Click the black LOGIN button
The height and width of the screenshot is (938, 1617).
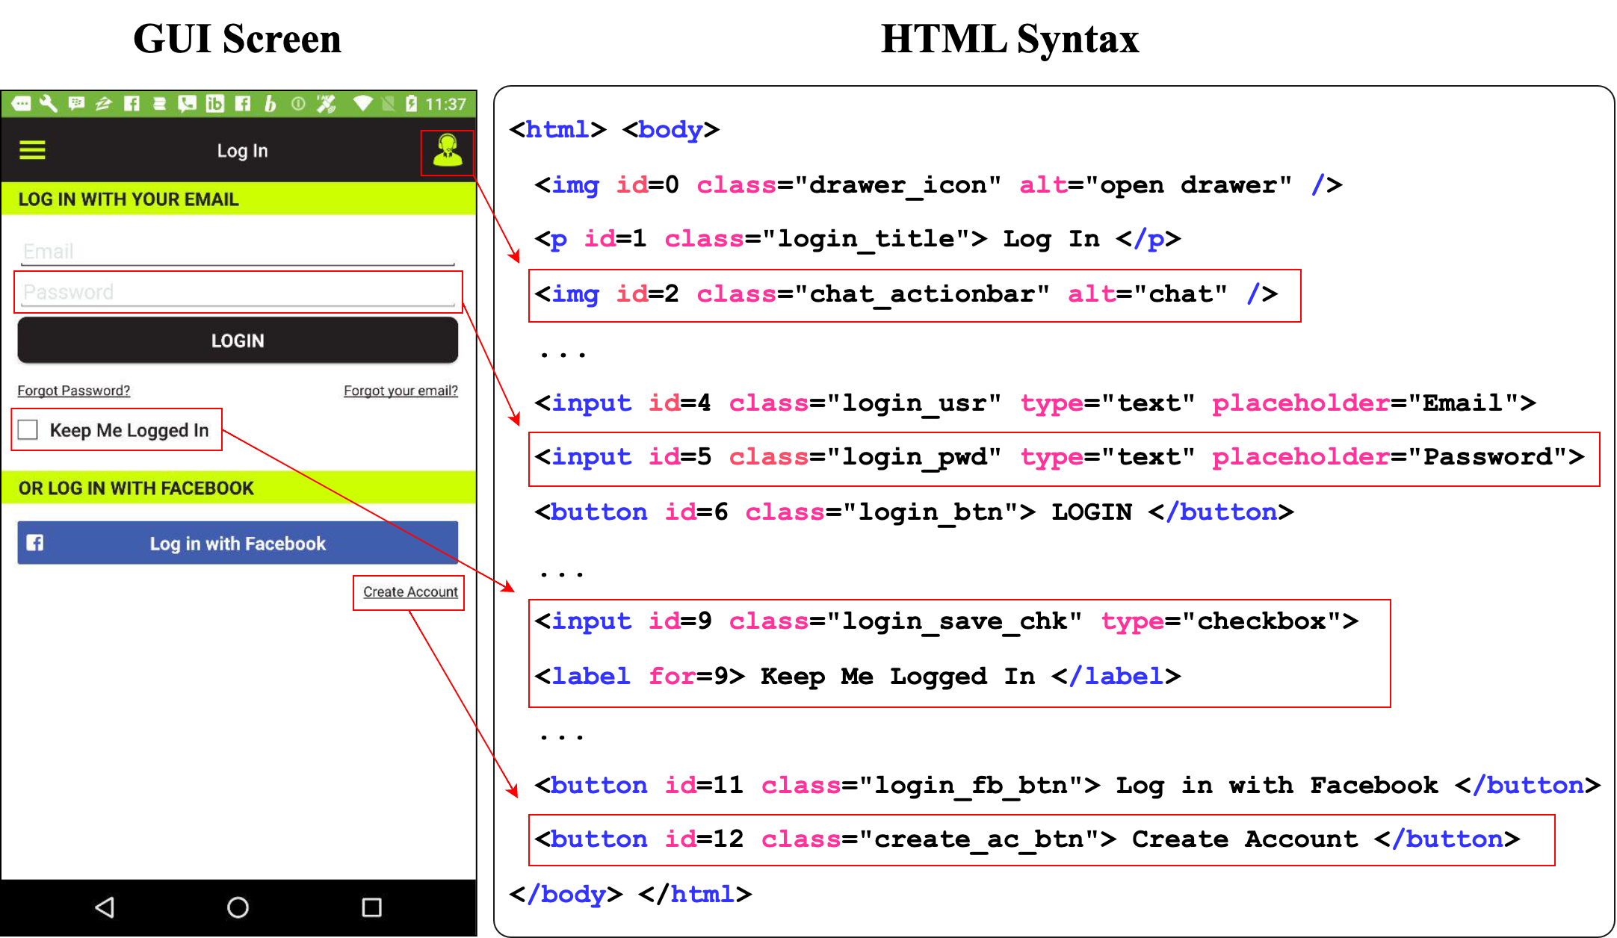238,341
